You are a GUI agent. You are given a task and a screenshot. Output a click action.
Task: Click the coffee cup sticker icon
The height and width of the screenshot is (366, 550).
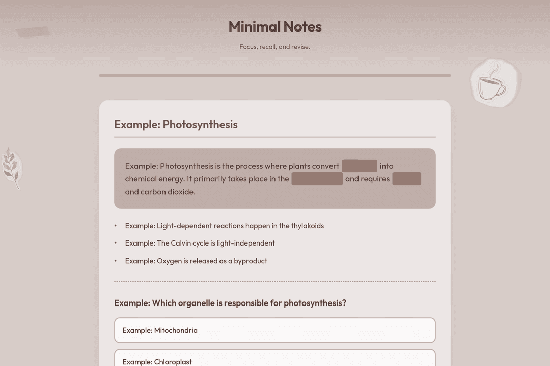pos(496,83)
